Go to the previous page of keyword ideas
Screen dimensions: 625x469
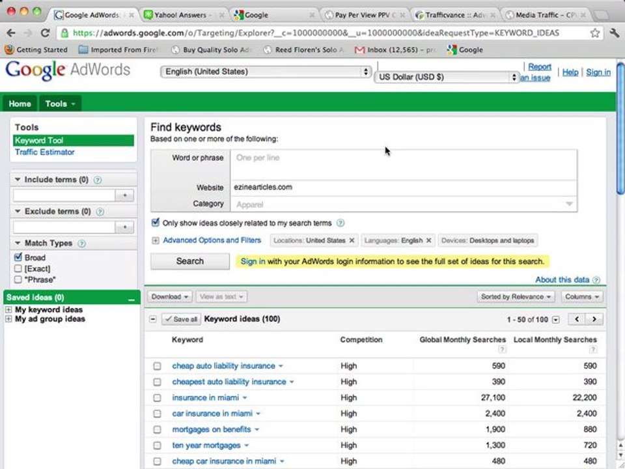point(577,319)
